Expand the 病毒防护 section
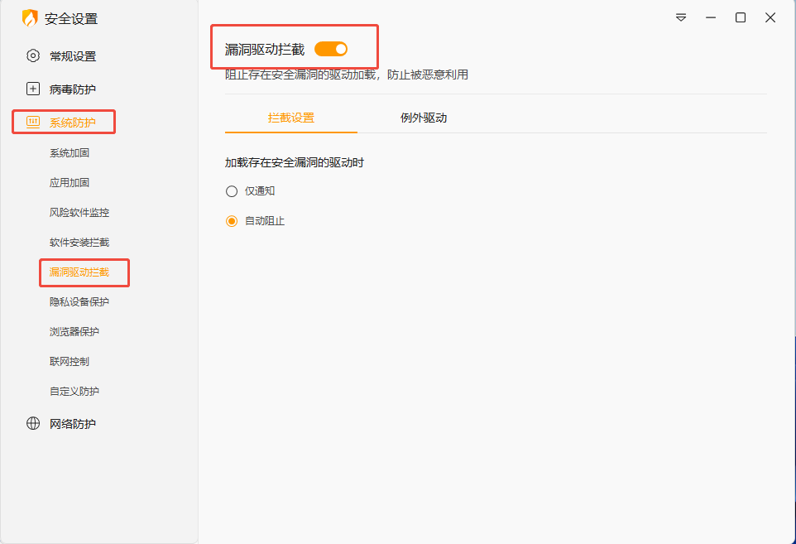This screenshot has height=544, width=796. (x=72, y=89)
